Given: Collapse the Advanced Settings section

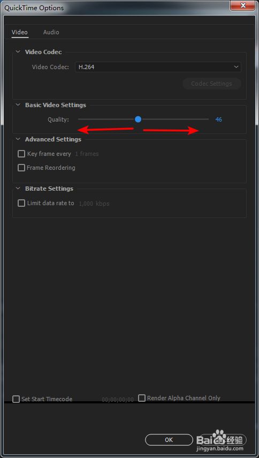Looking at the screenshot, I should (x=18, y=139).
